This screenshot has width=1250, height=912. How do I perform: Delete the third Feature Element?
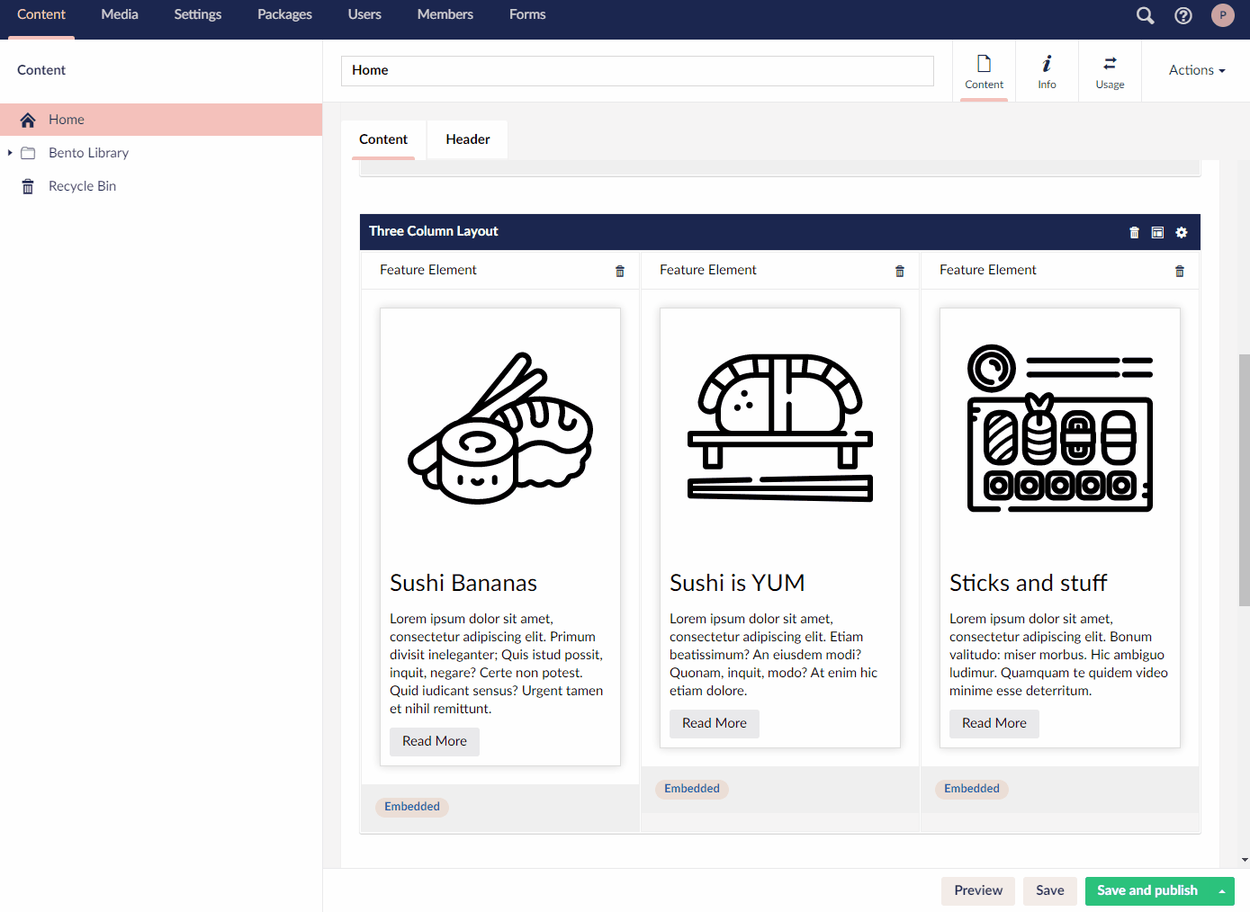(1180, 271)
